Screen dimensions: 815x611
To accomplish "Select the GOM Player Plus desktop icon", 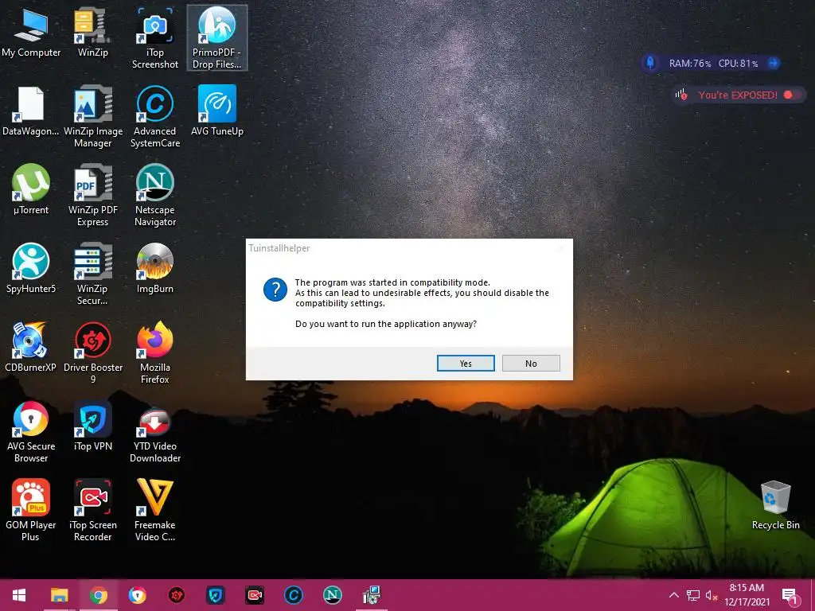I will click(x=31, y=511).
